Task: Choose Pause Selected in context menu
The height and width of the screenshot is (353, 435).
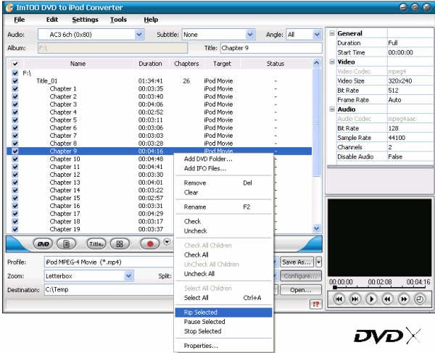Action: tap(223, 322)
